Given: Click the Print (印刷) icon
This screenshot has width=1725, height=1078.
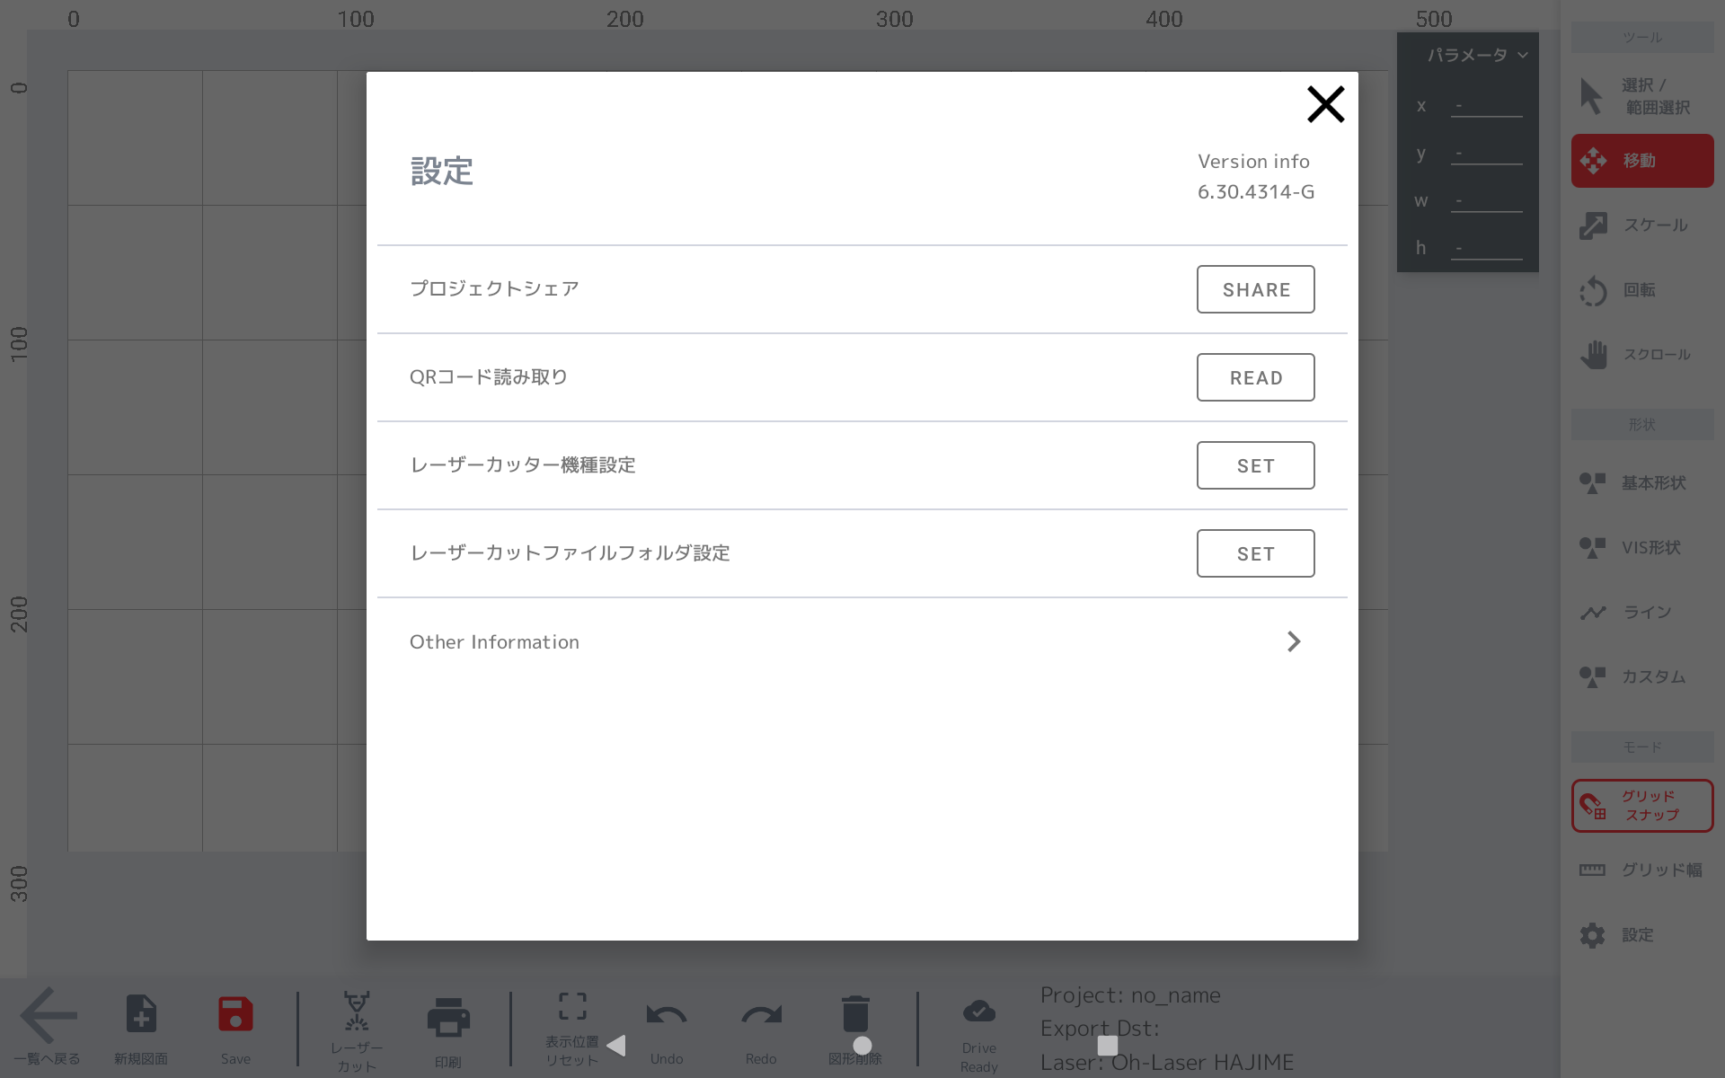Looking at the screenshot, I should [x=448, y=1019].
